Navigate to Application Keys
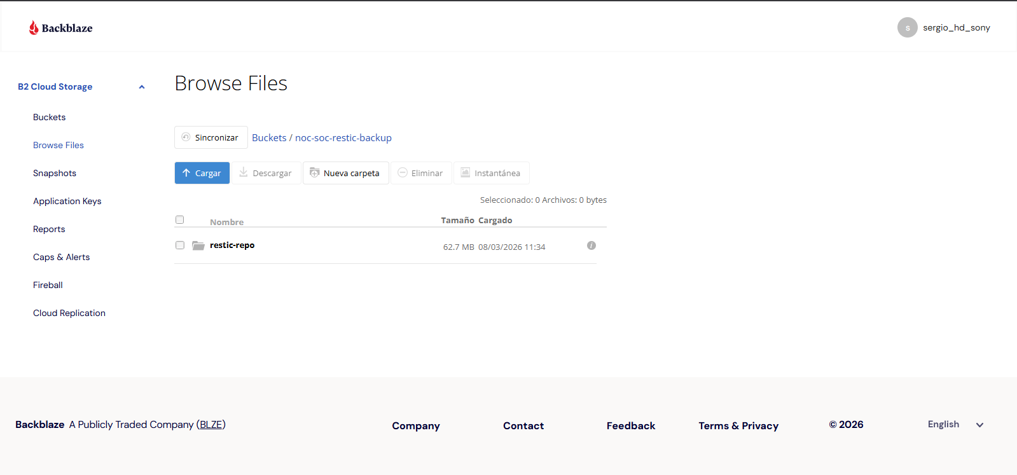Screen dimensions: 1017x475 67,201
